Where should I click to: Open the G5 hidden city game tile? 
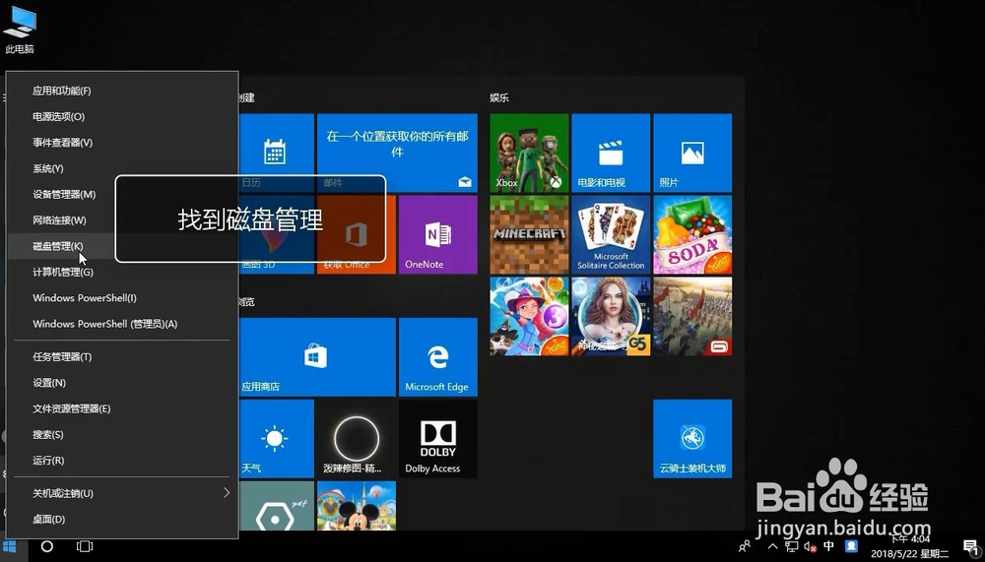pyautogui.click(x=611, y=316)
